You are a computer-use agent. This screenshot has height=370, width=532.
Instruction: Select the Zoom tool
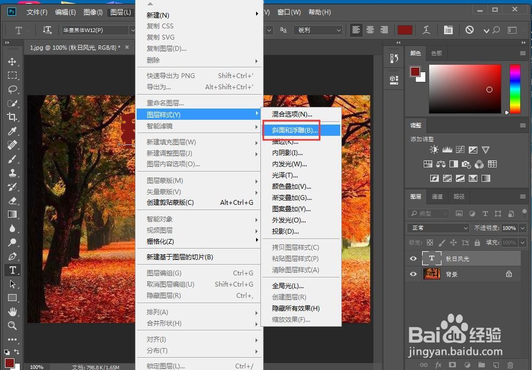point(12,326)
